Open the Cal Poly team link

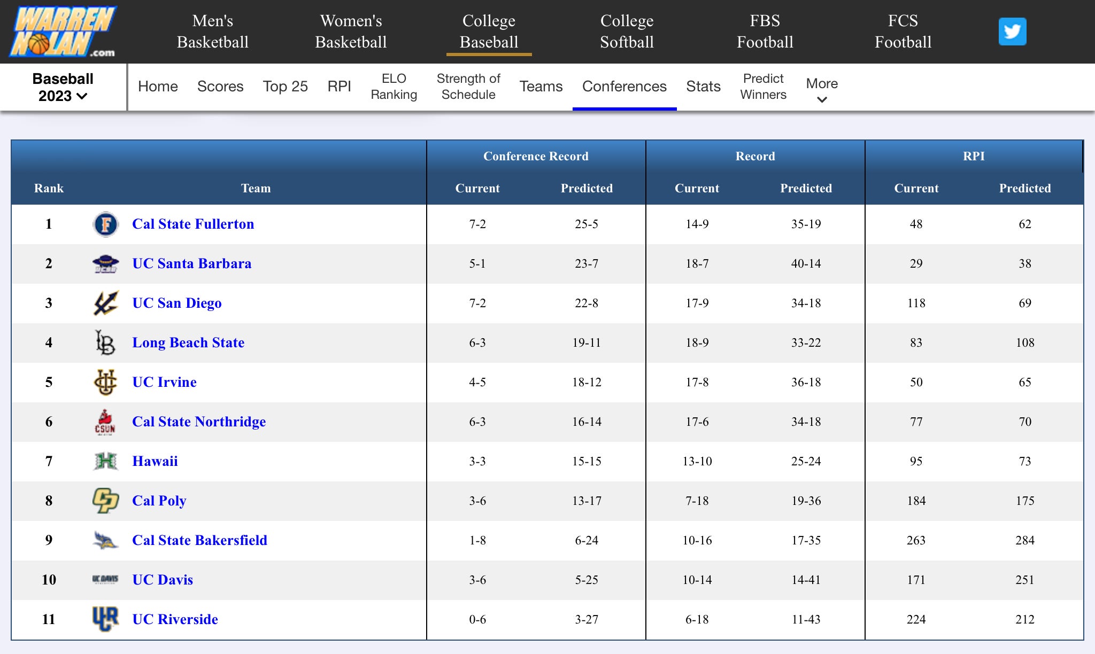pyautogui.click(x=159, y=501)
